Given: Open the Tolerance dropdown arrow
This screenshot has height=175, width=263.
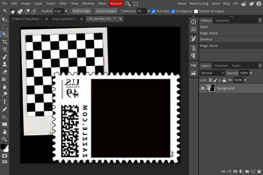Looking at the screenshot, I should pos(149,11).
